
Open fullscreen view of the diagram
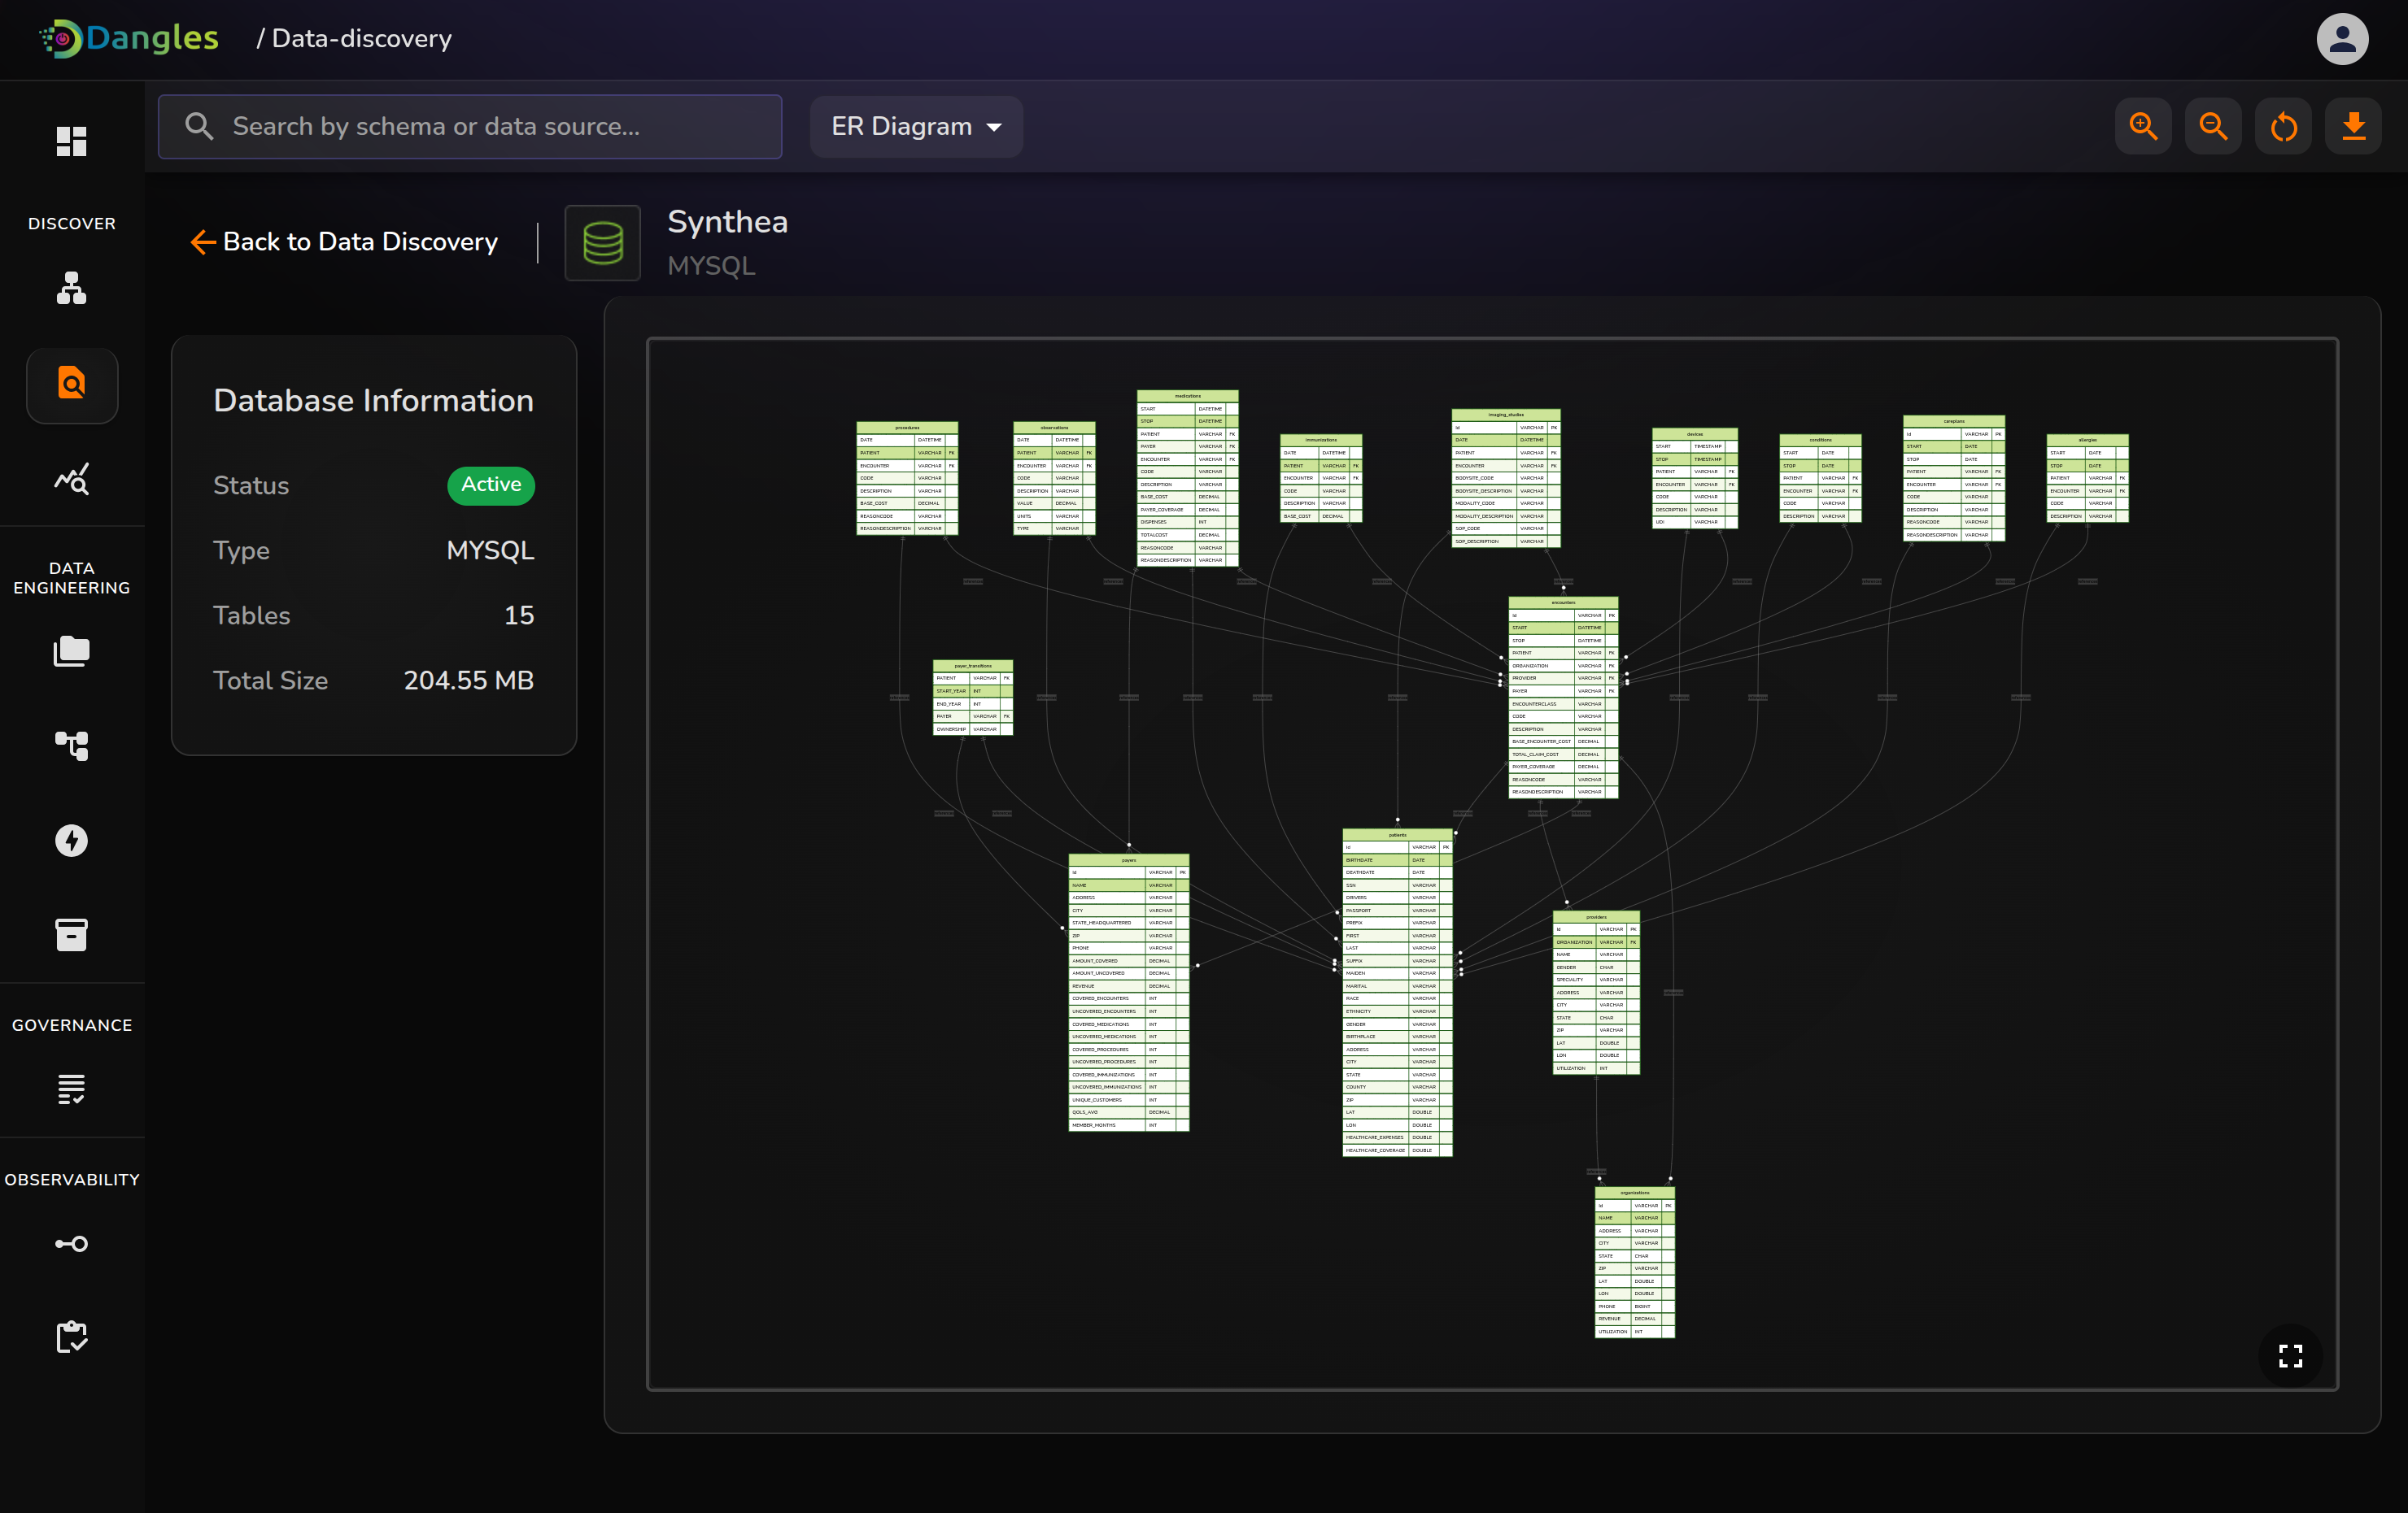(2290, 1355)
